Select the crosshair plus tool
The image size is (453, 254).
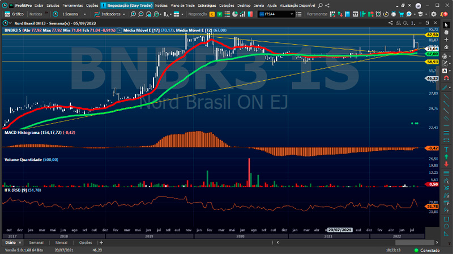point(446,40)
